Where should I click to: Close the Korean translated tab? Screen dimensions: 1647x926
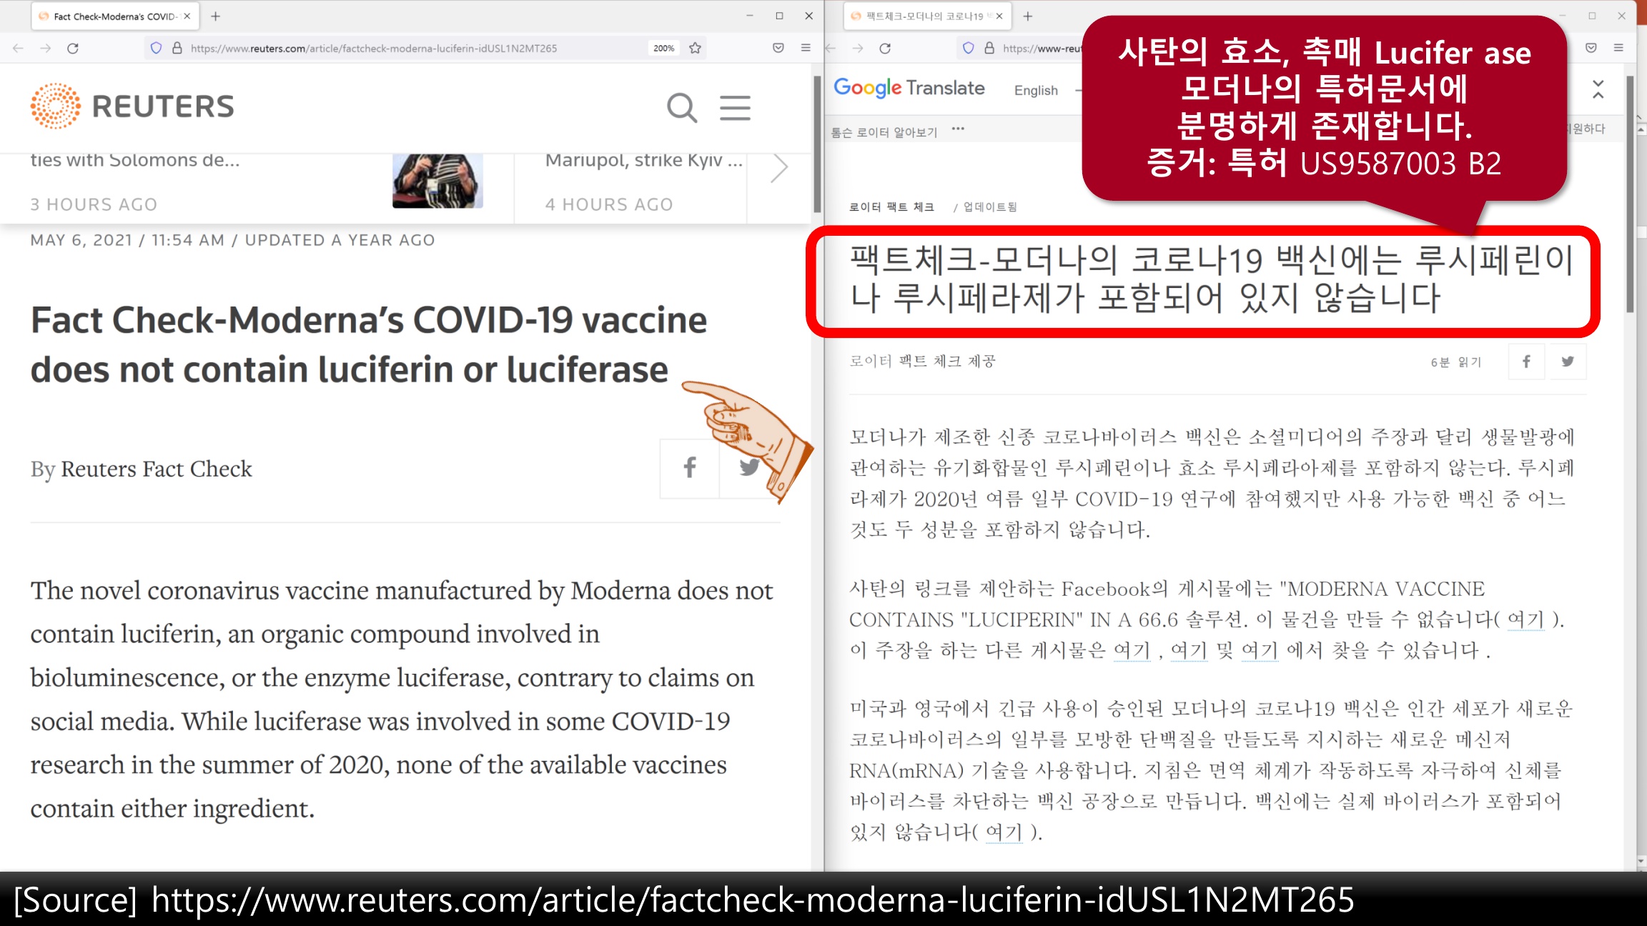999,16
